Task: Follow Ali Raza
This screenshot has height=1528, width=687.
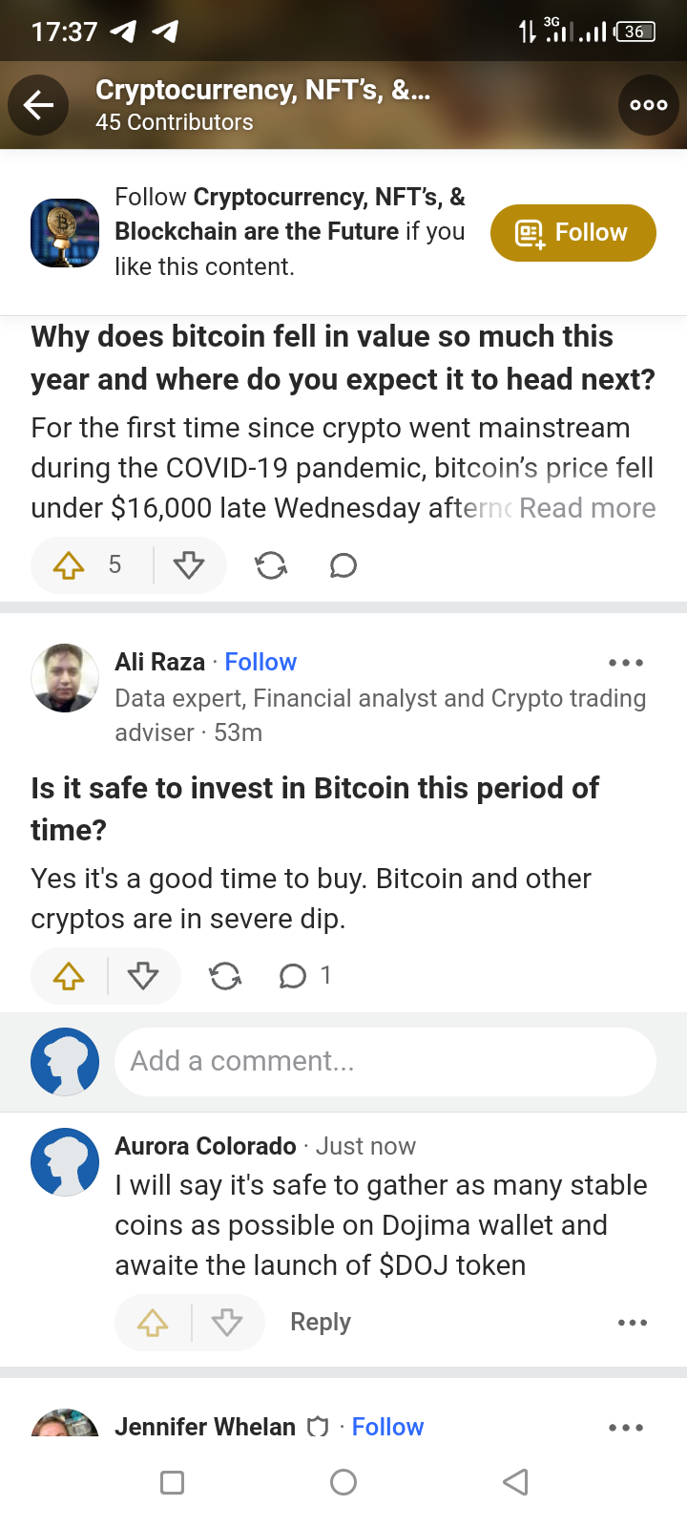Action: [260, 662]
